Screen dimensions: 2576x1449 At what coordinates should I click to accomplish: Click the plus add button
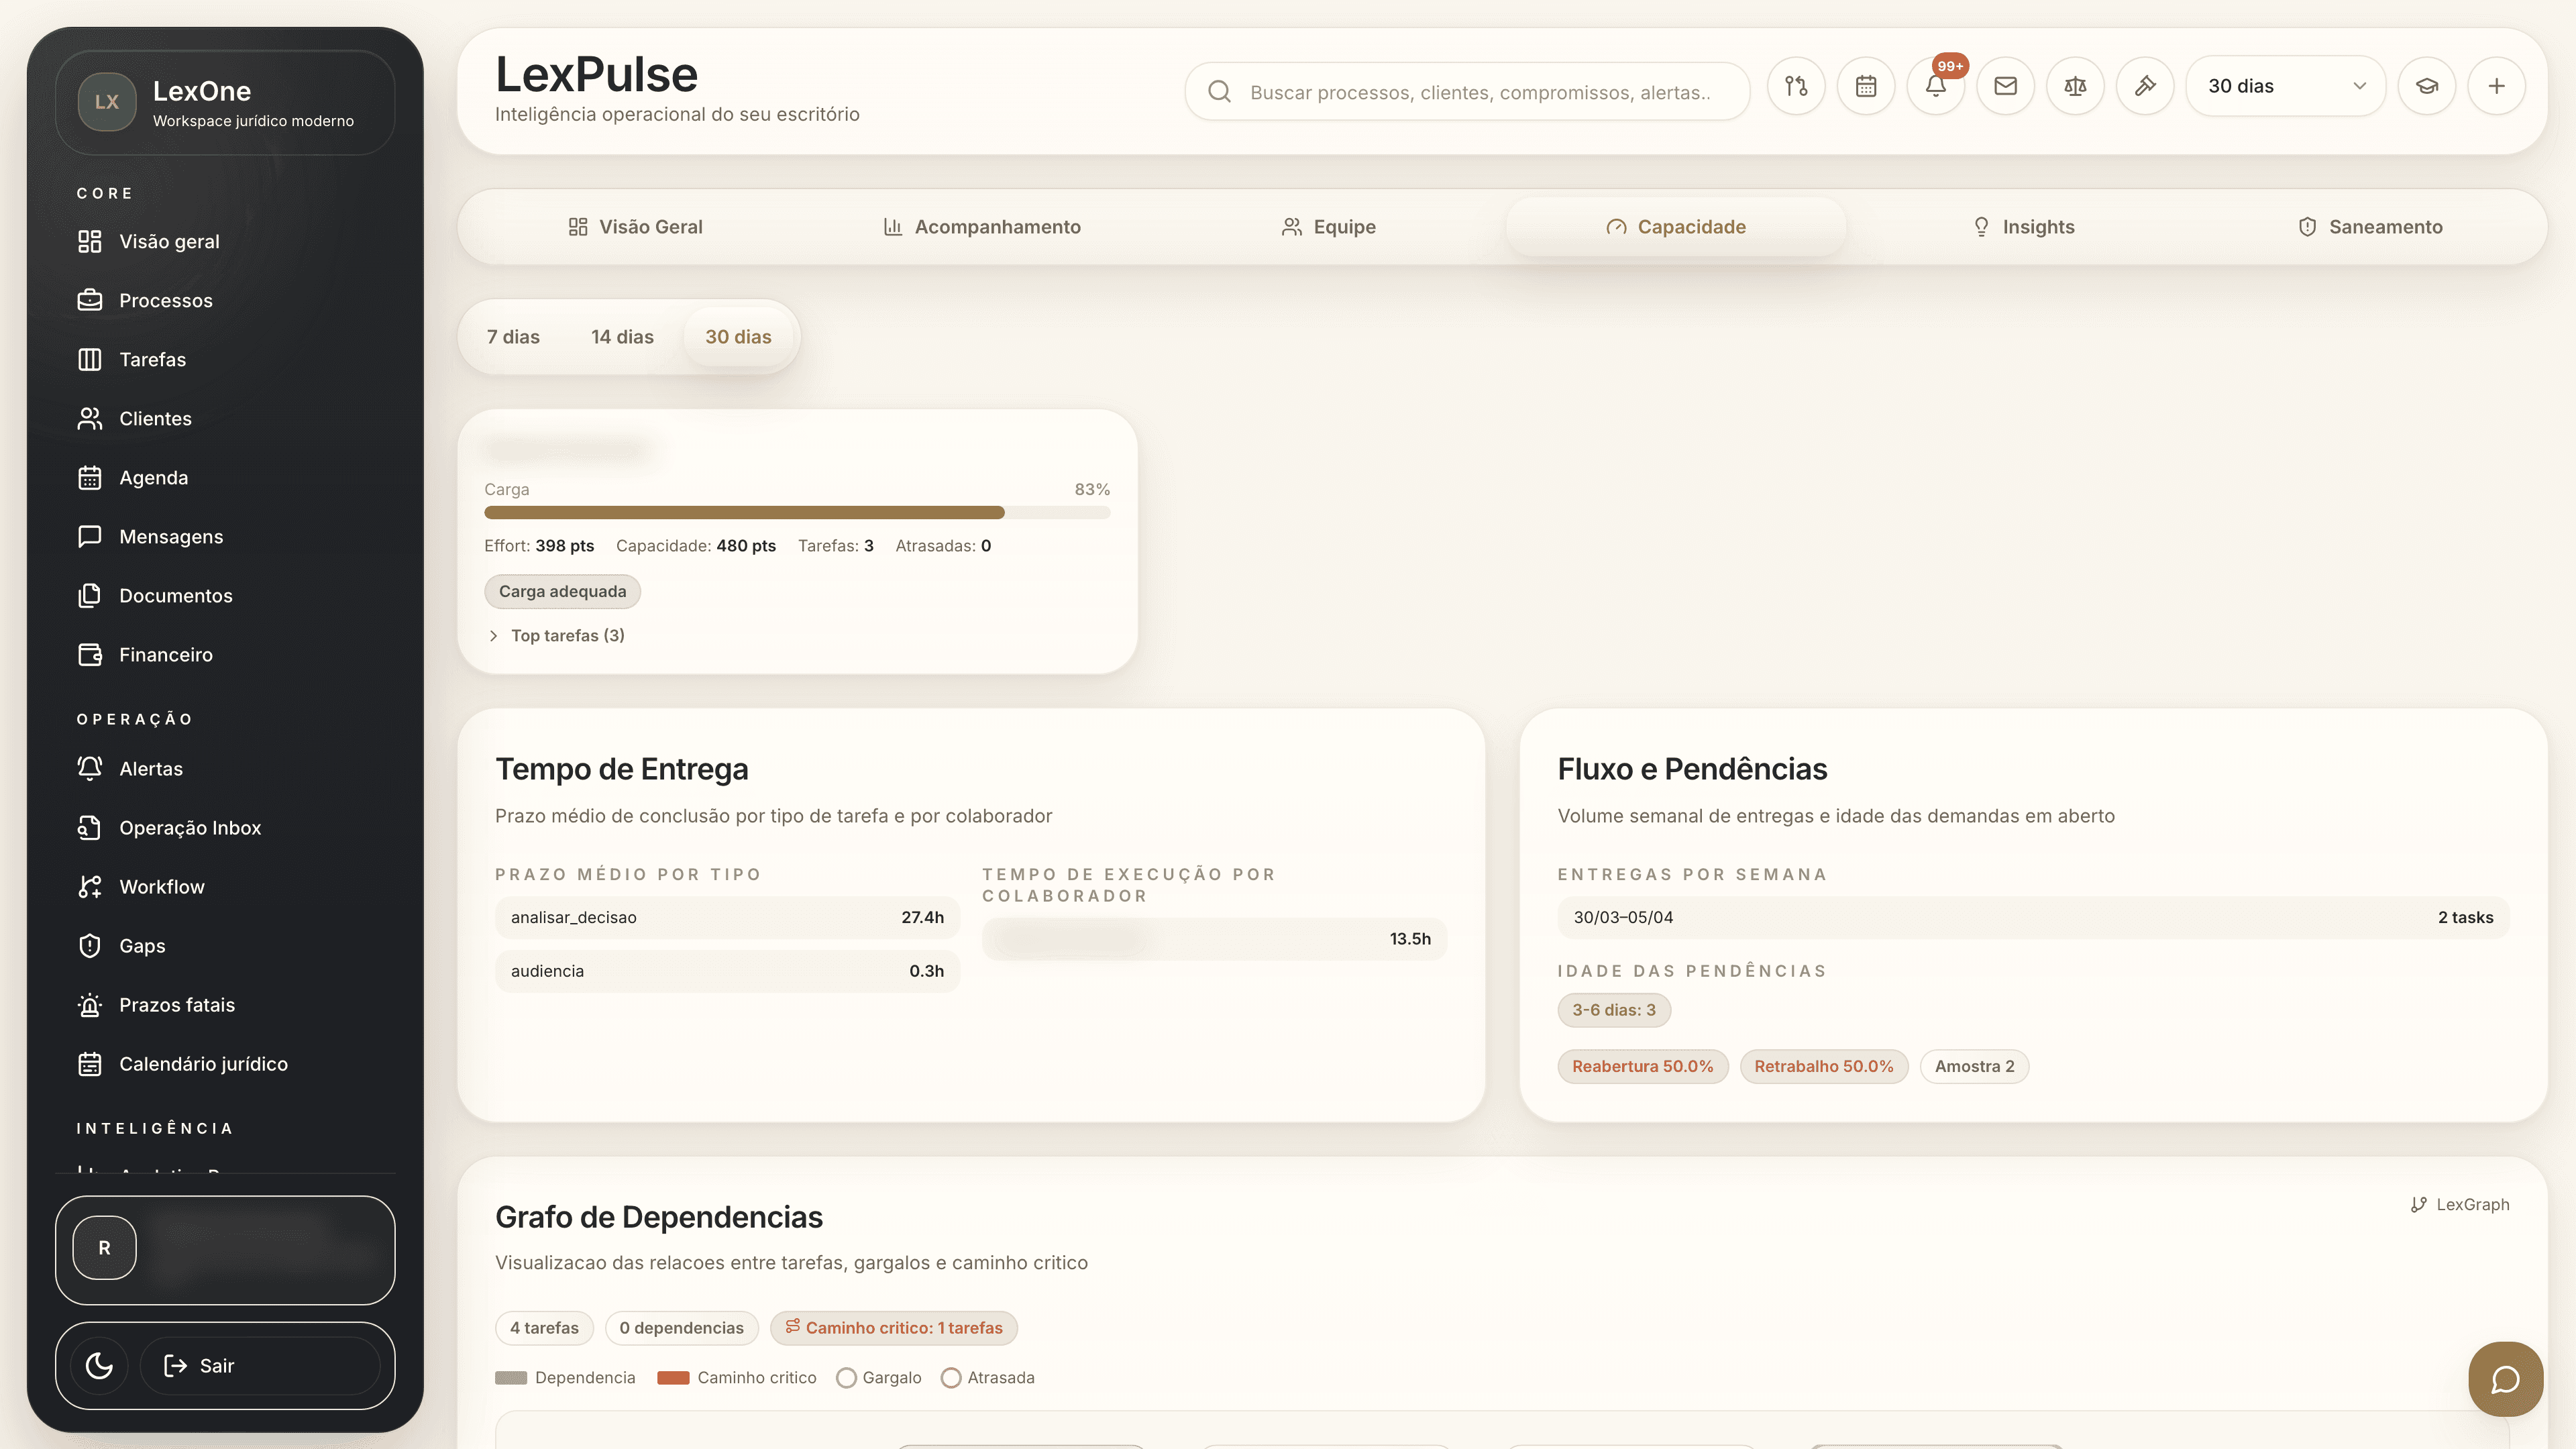click(x=2497, y=87)
